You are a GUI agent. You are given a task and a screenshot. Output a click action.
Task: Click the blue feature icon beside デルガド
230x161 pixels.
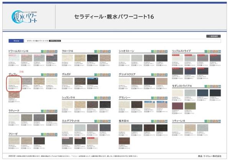click(x=109, y=75)
